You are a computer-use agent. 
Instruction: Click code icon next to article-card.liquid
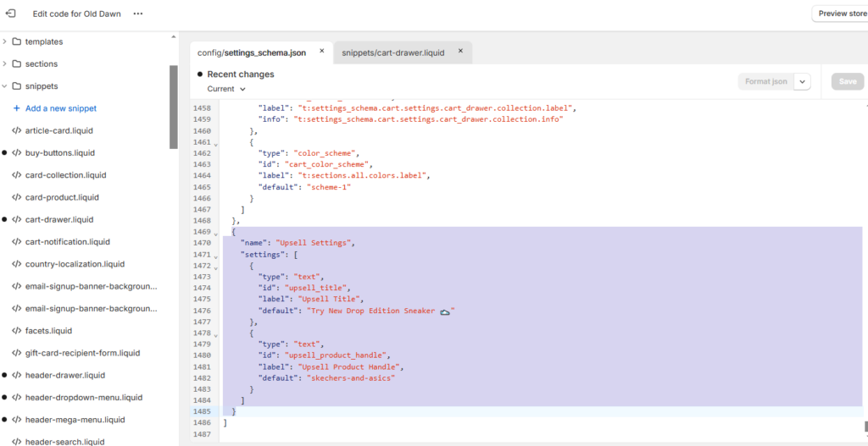pyautogui.click(x=17, y=131)
